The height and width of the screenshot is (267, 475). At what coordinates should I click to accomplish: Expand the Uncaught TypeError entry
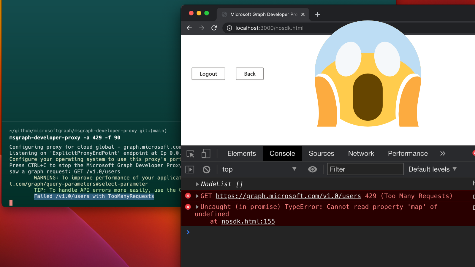197,207
